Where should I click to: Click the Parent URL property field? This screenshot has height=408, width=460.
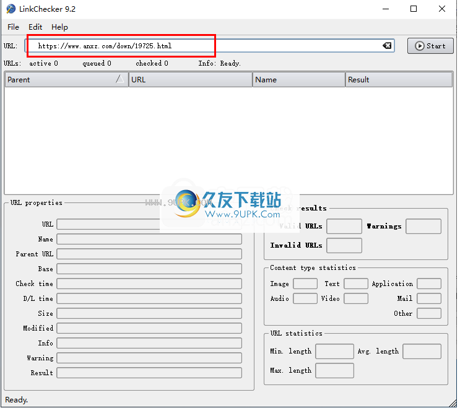coord(149,254)
